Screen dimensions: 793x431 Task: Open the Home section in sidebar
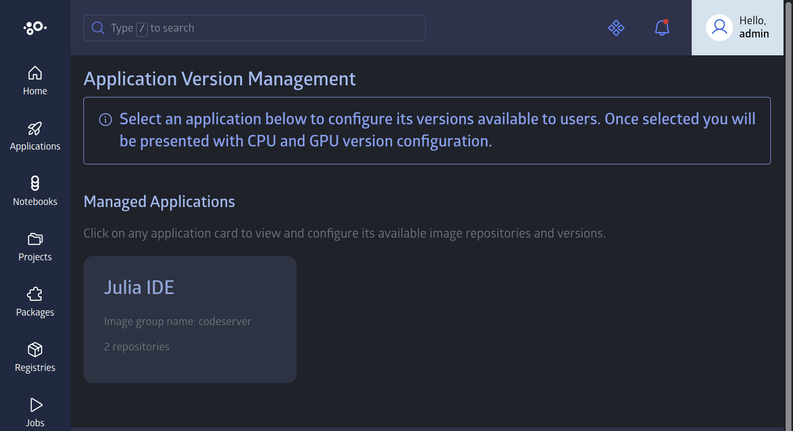click(x=35, y=80)
